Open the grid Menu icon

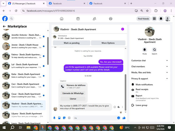[154, 19]
